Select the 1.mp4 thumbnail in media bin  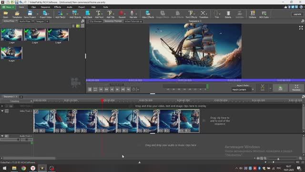tap(11, 35)
